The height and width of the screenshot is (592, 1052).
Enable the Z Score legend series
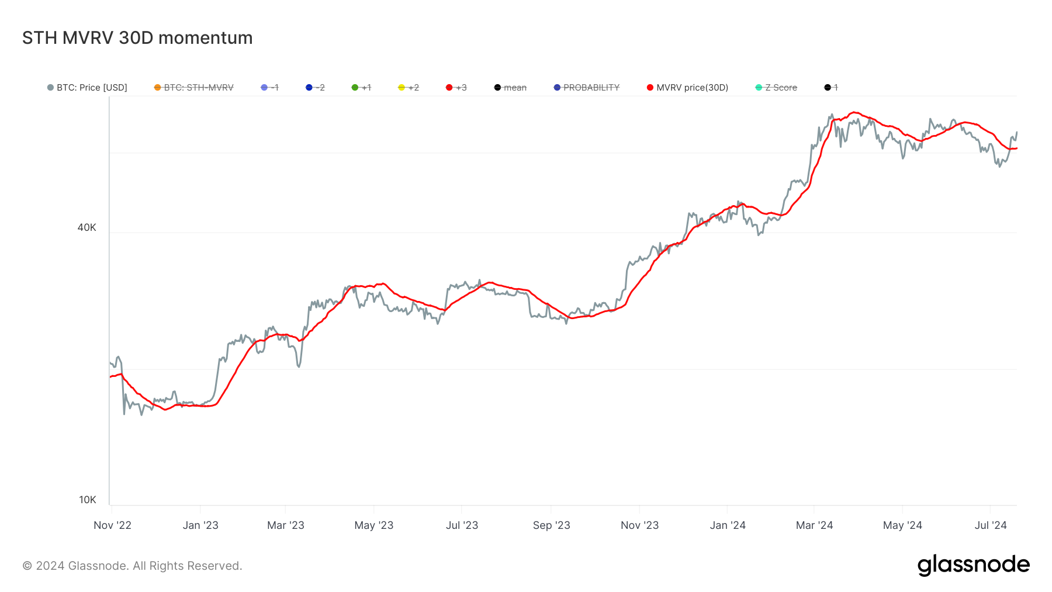click(x=776, y=88)
